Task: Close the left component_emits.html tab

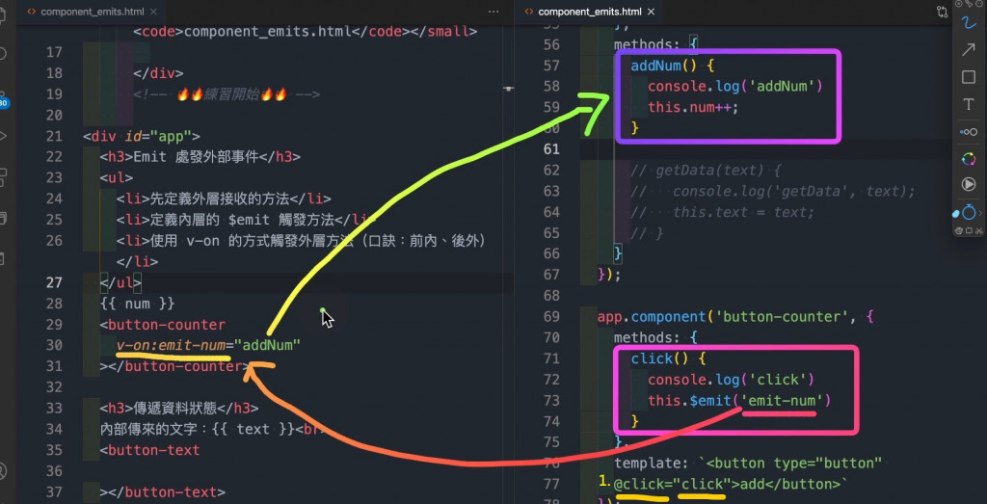Action: 155,12
